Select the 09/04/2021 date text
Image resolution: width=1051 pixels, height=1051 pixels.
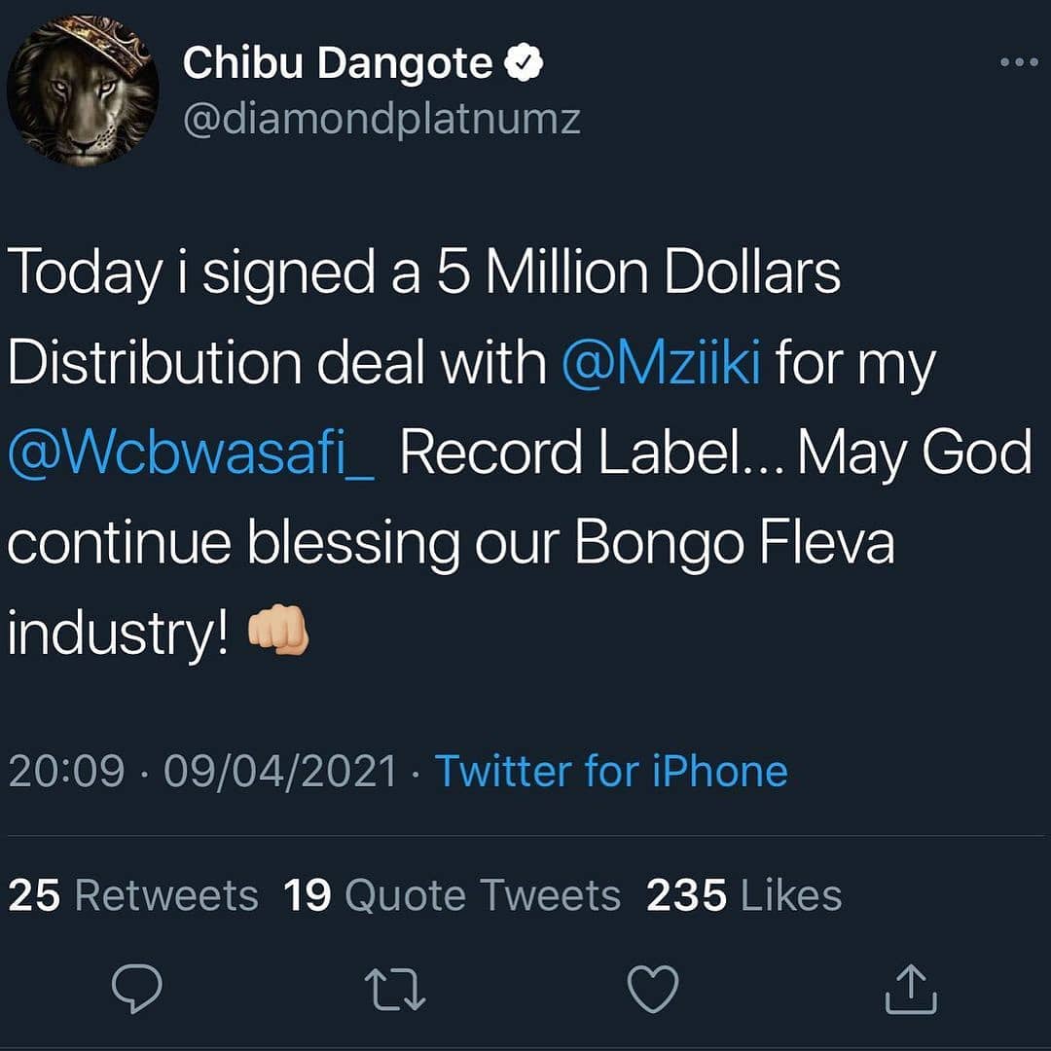[280, 771]
